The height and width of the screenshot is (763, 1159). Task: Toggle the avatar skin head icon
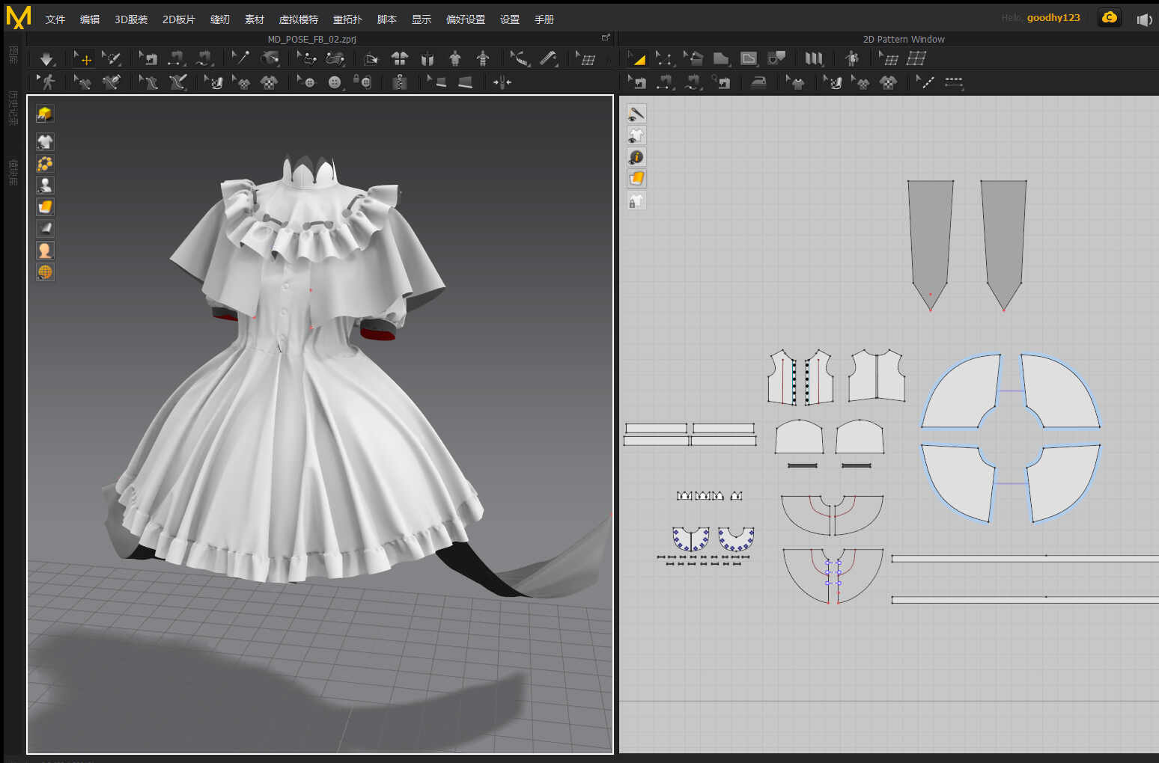[45, 251]
